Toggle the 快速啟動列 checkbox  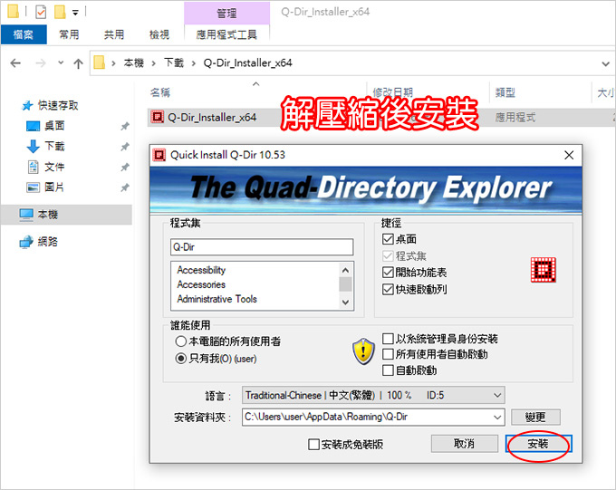[x=388, y=289]
